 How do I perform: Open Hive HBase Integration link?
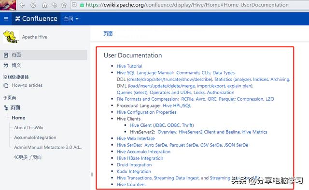(140, 158)
